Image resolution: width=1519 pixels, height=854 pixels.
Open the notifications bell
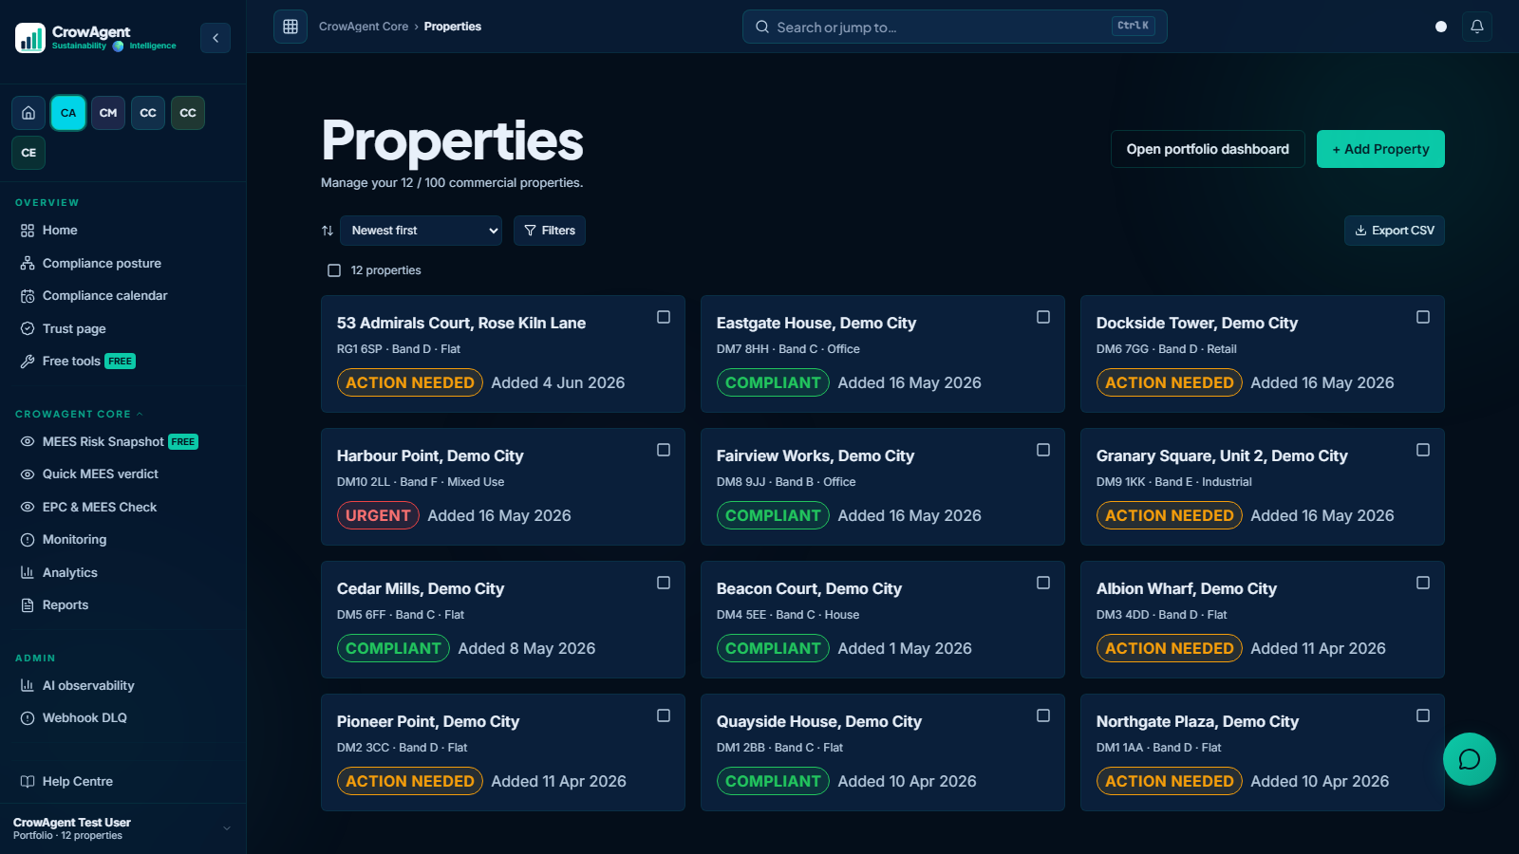tap(1477, 27)
